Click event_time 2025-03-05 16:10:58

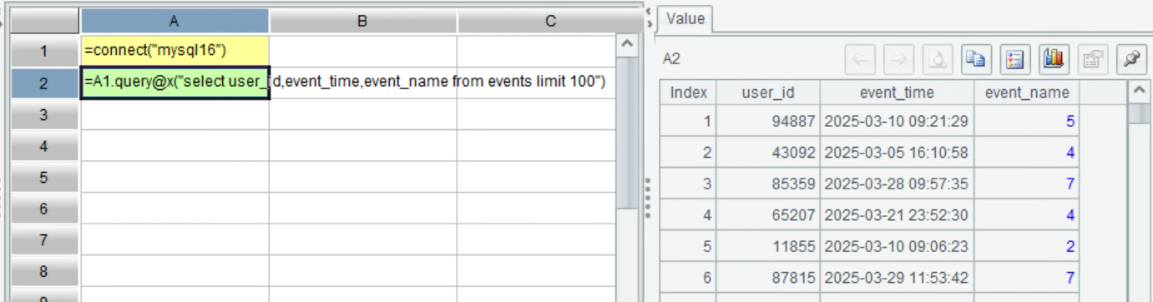(x=897, y=153)
